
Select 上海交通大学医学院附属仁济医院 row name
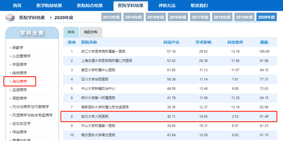[107, 61]
